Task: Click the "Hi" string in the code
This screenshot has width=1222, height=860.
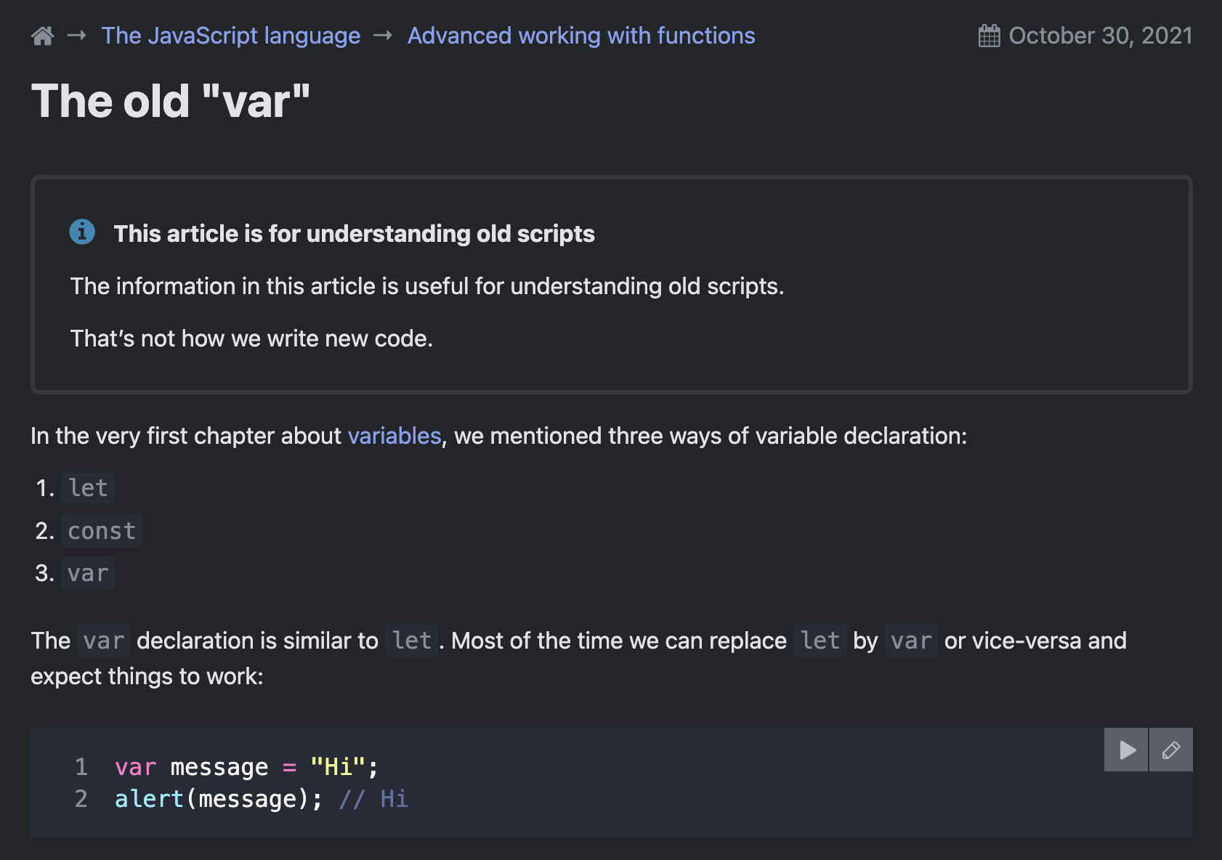Action: point(338,767)
